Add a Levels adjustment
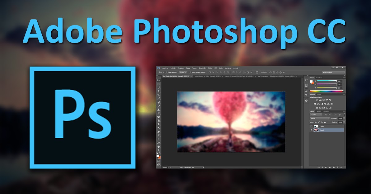The width and height of the screenshot is (371, 194). [320, 100]
